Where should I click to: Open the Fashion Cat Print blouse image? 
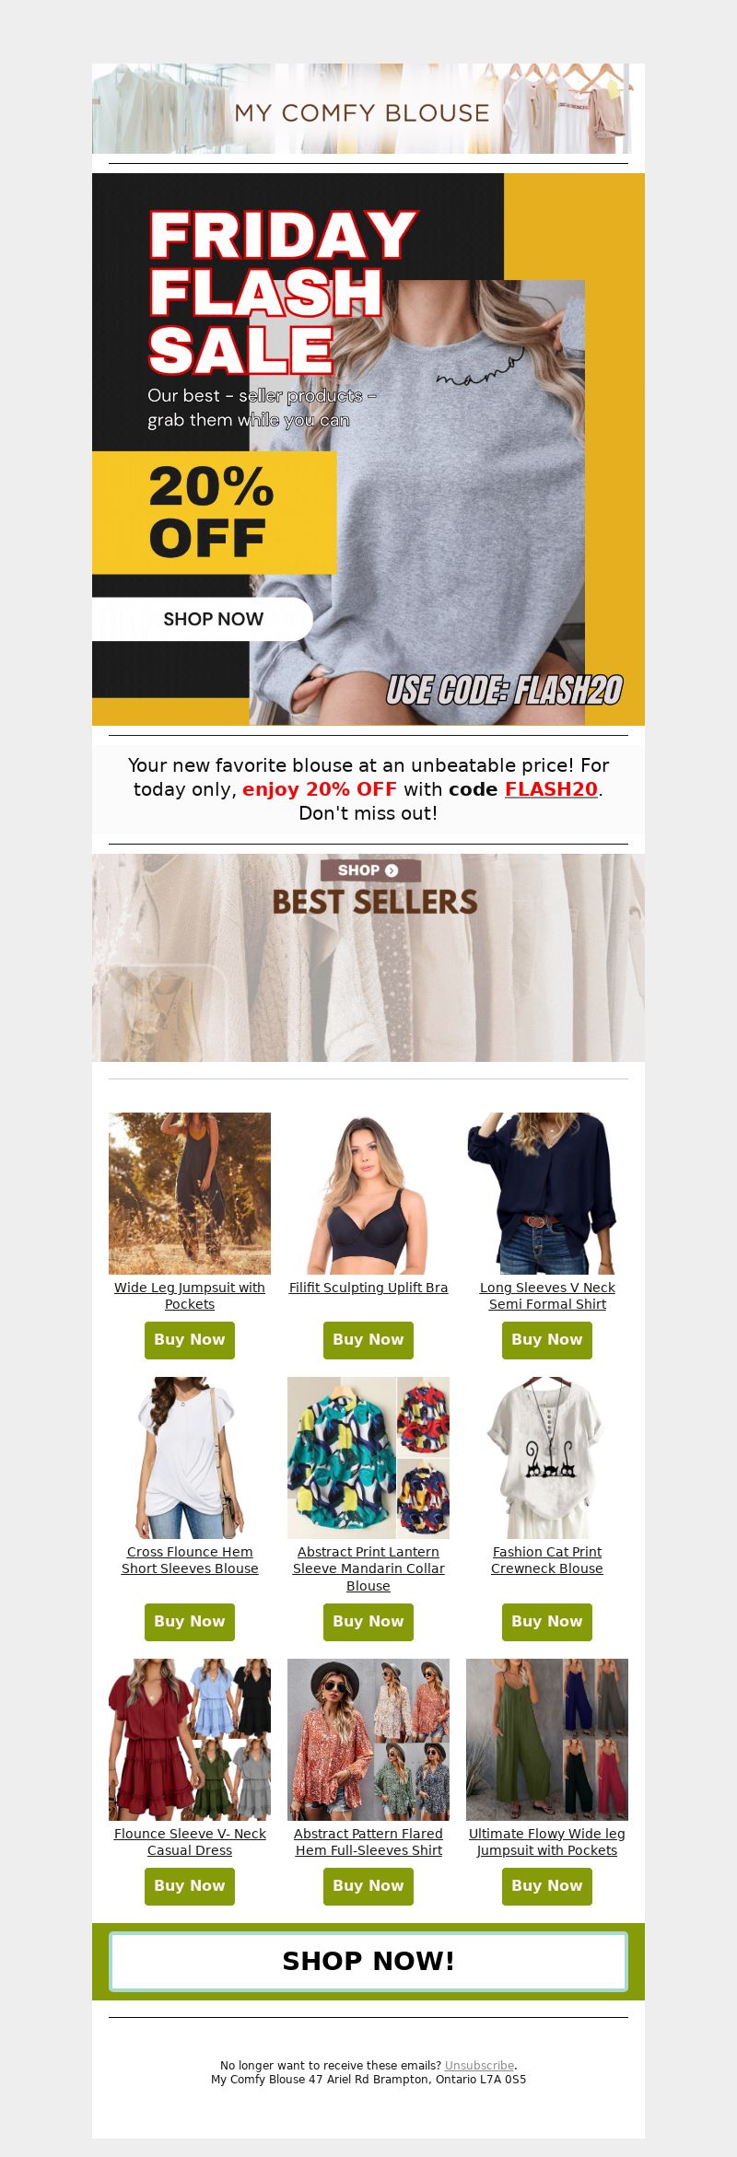(547, 1457)
